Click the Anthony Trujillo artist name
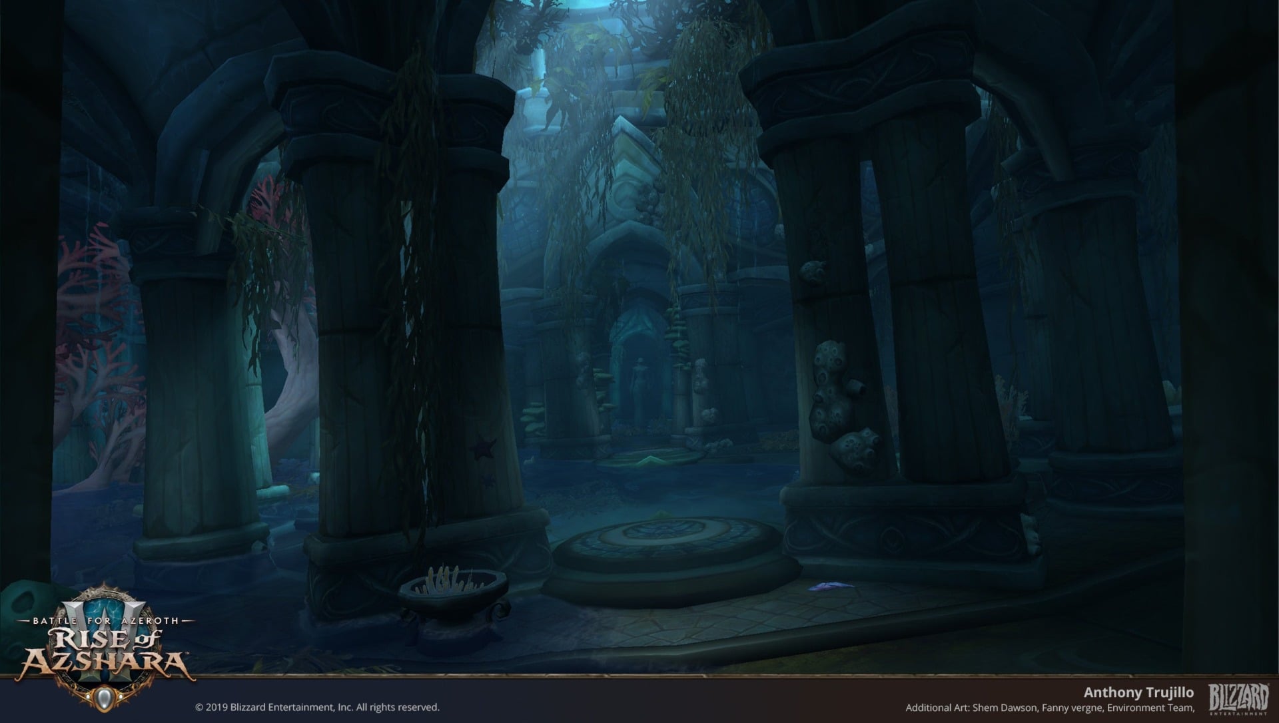Screen dimensions: 1279x723 [1138, 693]
